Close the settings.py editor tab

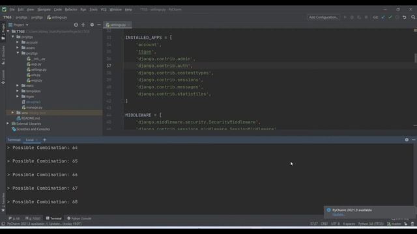[x=129, y=25]
